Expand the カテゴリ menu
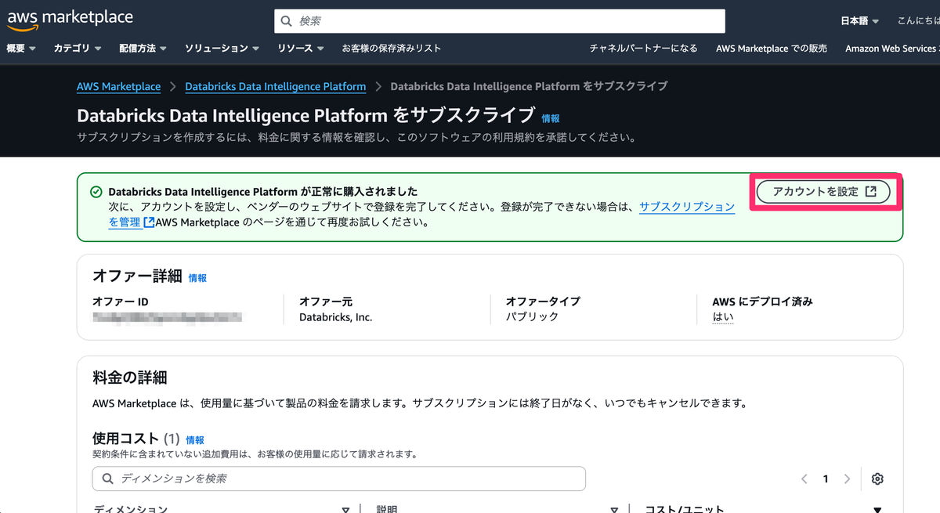This screenshot has height=513, width=940. pos(78,49)
